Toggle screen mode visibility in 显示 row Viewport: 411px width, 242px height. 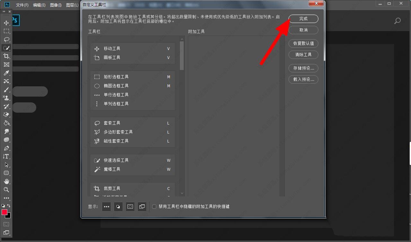point(142,207)
